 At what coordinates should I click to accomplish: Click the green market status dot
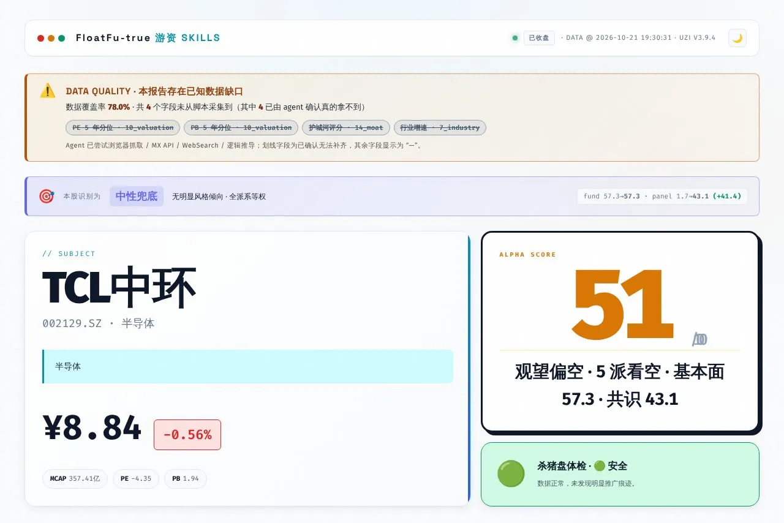[x=515, y=38]
